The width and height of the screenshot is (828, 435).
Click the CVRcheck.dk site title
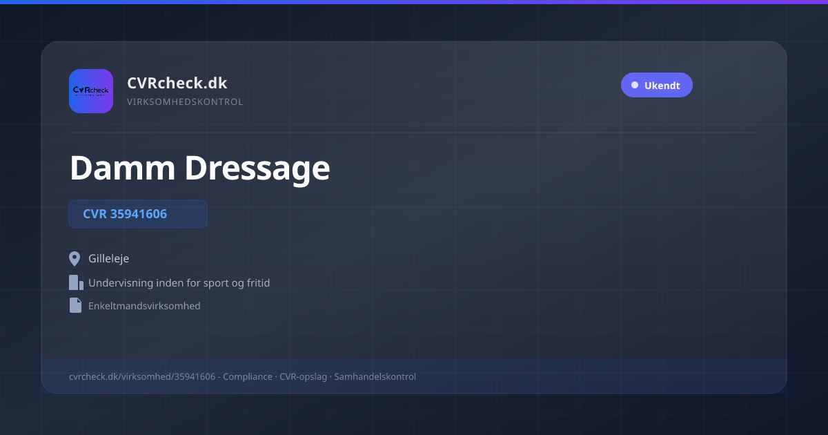177,83
